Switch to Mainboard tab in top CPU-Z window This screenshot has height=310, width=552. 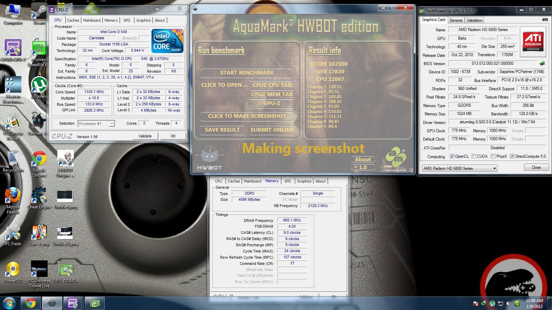92,20
